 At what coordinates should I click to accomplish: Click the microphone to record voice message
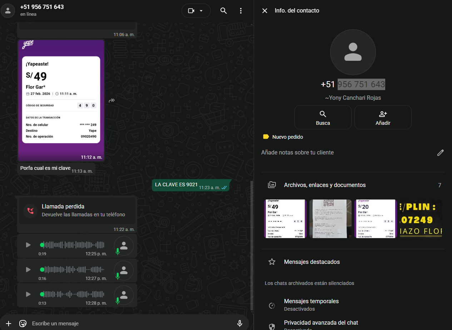240,324
